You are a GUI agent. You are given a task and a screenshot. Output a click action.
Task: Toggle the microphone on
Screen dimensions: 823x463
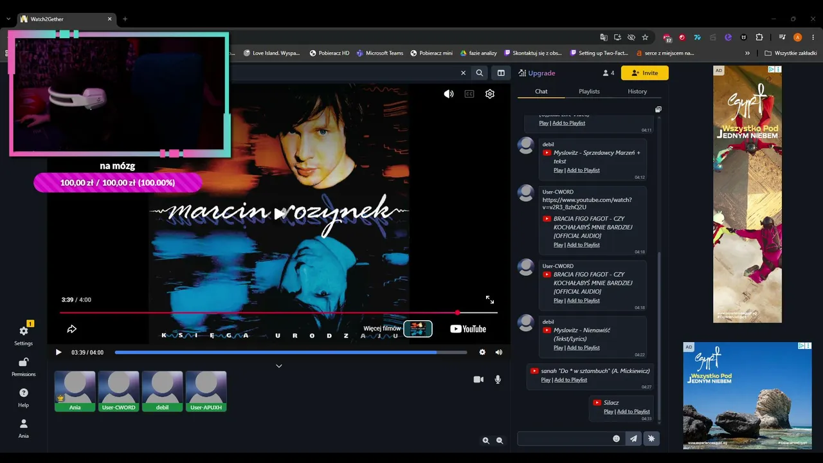click(x=498, y=379)
